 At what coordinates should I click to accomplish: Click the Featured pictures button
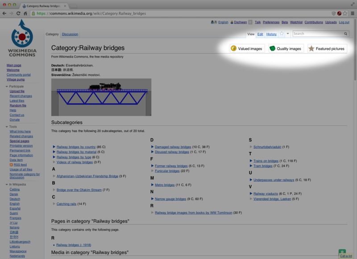click(327, 49)
